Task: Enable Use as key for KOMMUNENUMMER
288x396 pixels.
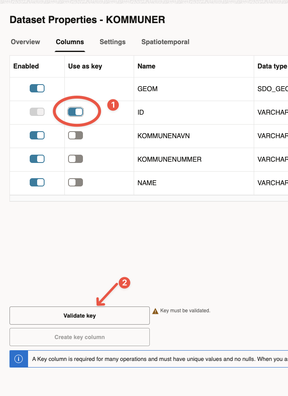Action: point(76,159)
